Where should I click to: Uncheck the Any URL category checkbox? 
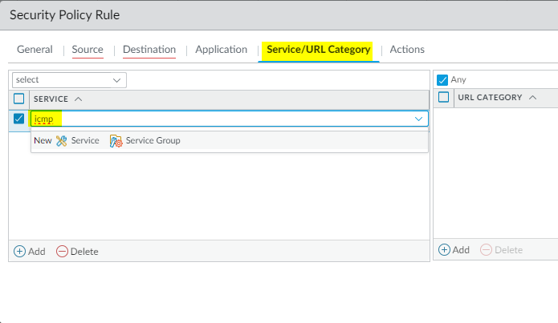[x=442, y=80]
